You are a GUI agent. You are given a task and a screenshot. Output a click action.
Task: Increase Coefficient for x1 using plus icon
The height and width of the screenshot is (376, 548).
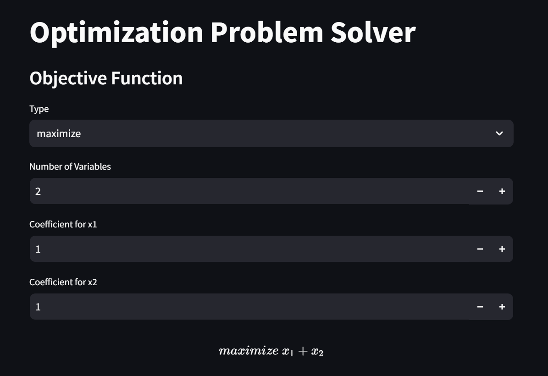(x=502, y=249)
